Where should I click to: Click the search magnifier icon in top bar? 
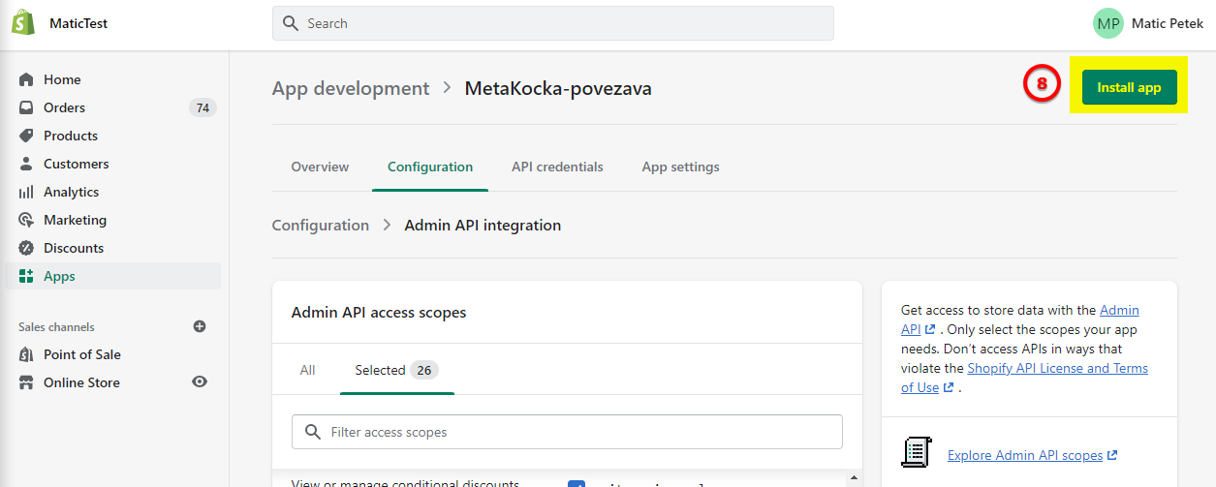pyautogui.click(x=290, y=23)
